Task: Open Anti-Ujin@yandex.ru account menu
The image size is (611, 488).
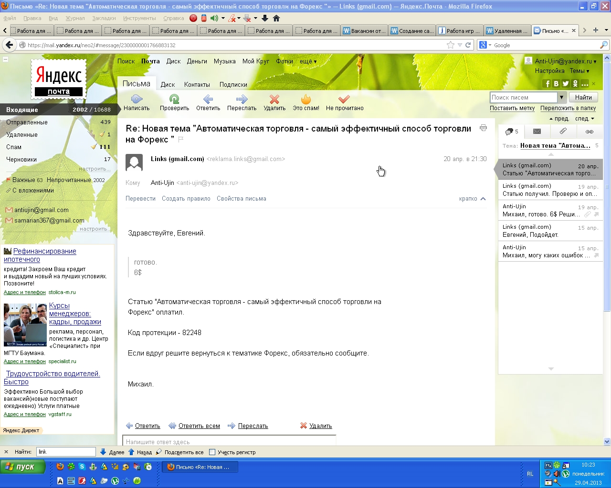Action: tap(565, 61)
